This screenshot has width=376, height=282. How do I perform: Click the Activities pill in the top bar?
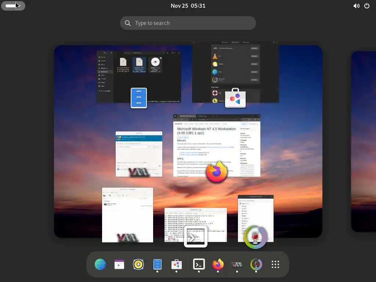(13, 6)
